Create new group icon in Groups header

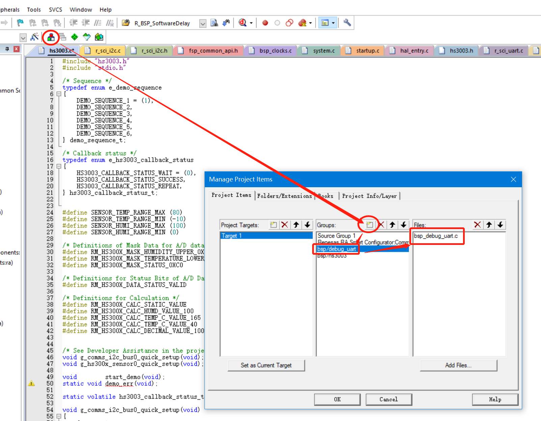pyautogui.click(x=370, y=225)
